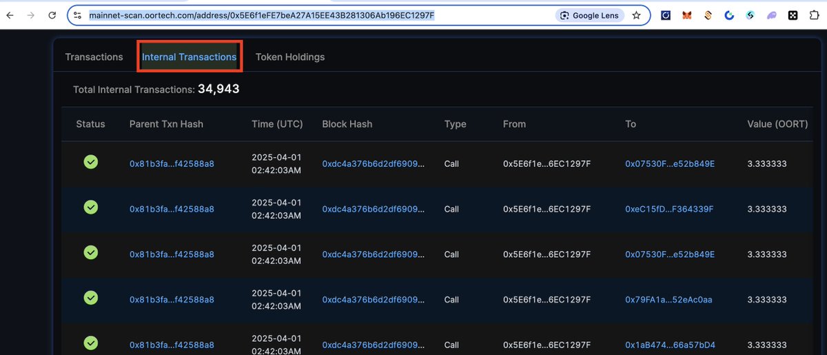827x355 pixels.
Task: Click the timestamp in 0xeC15fD row
Action: click(x=276, y=209)
